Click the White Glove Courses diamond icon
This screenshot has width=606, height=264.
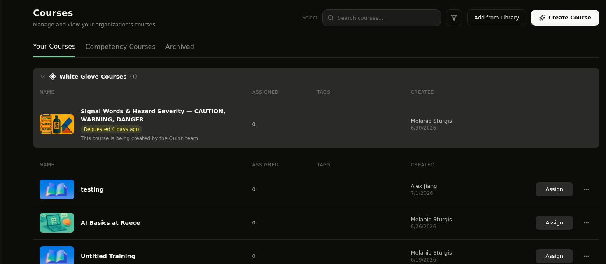[53, 77]
